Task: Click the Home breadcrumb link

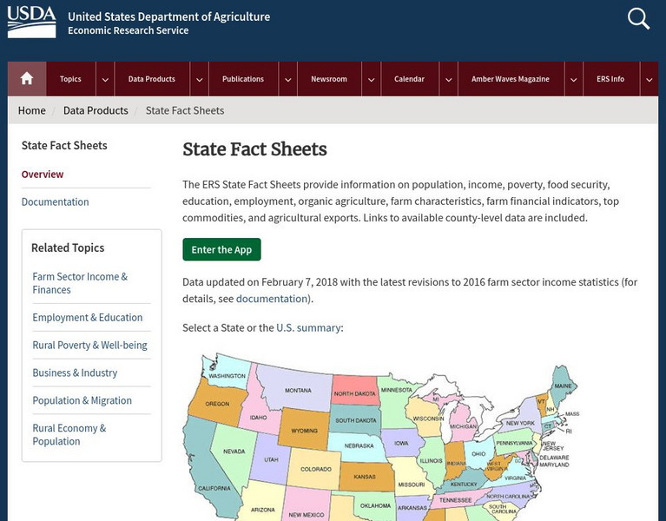Action: coord(32,110)
